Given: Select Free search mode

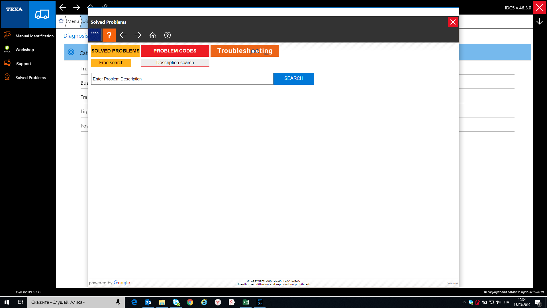Looking at the screenshot, I should (x=111, y=63).
